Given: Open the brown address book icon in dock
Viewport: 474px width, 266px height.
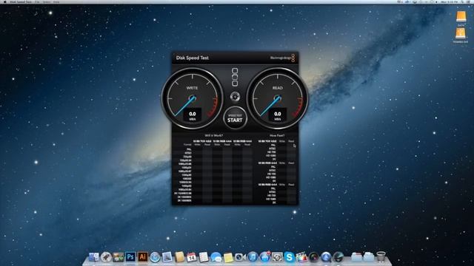Looking at the screenshot, I should point(179,257).
